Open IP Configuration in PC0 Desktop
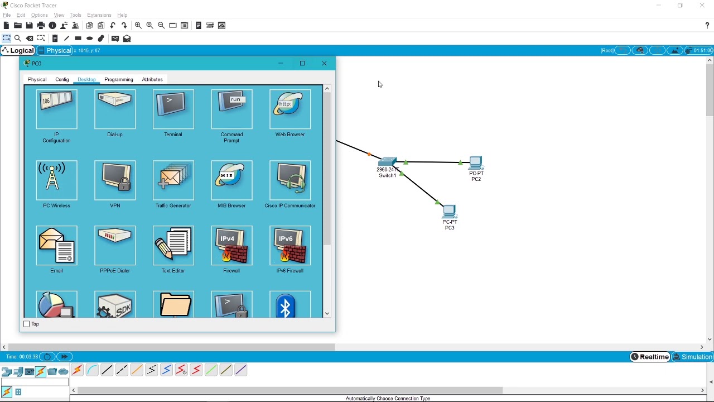The height and width of the screenshot is (402, 714). pos(56,109)
